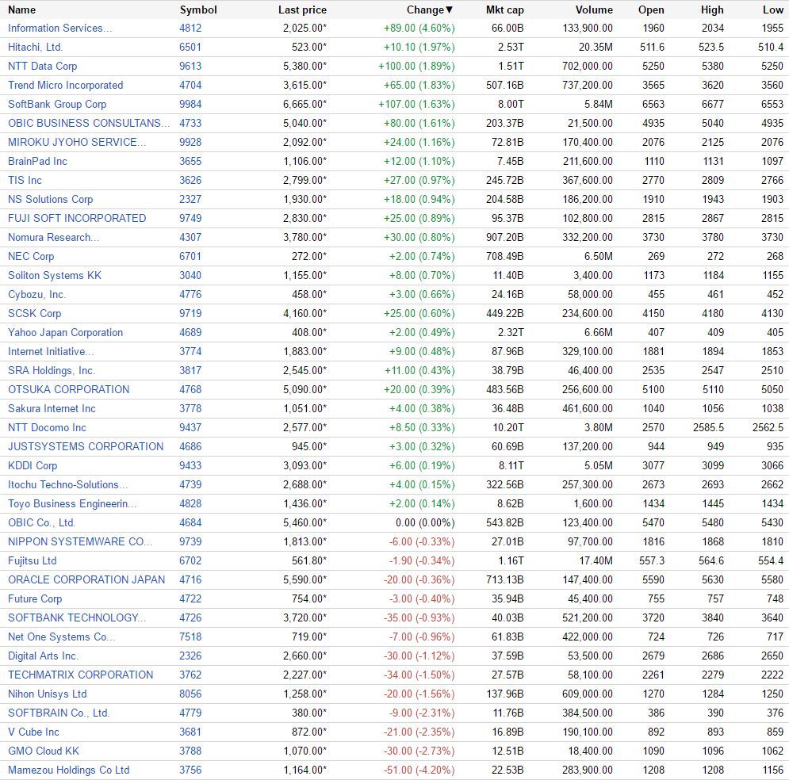This screenshot has height=780, width=789.
Task: Select the +89.00 (4.60%) change value
Action: (x=419, y=29)
